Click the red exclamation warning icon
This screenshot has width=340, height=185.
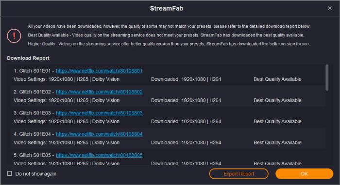tap(14, 36)
